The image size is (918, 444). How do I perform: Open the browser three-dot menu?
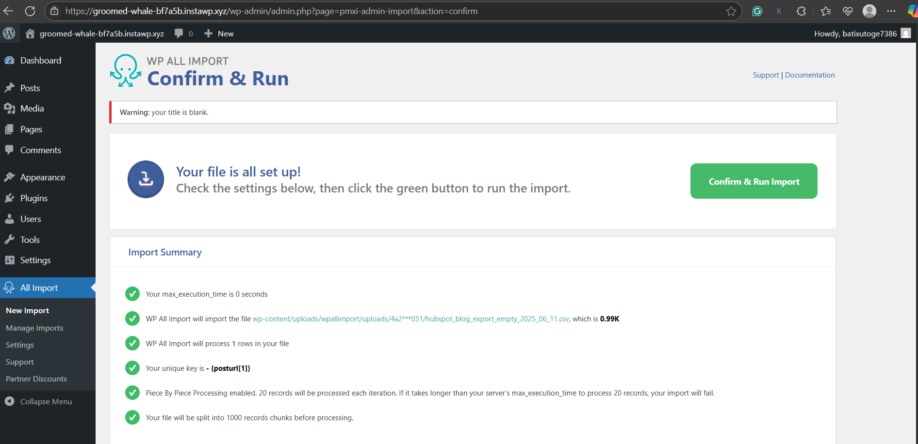tap(891, 11)
